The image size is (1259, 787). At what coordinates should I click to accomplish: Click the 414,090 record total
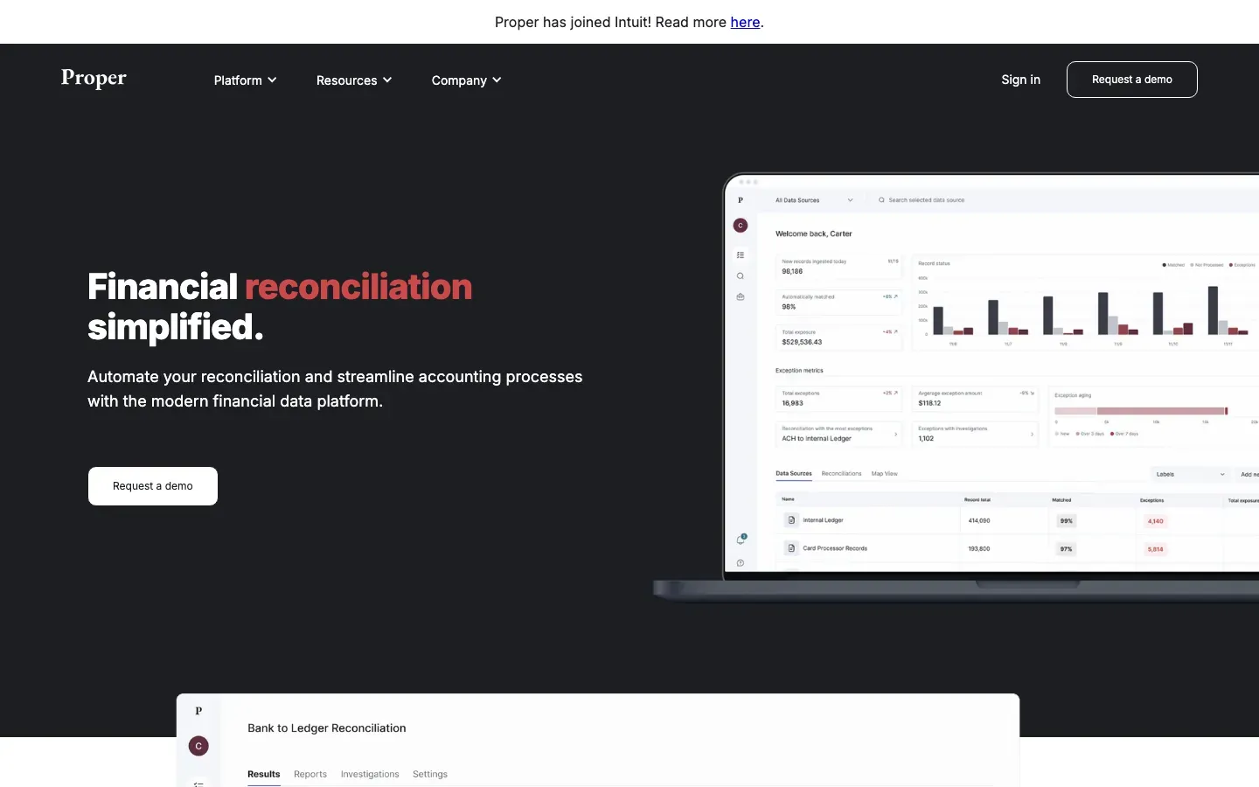[979, 520]
